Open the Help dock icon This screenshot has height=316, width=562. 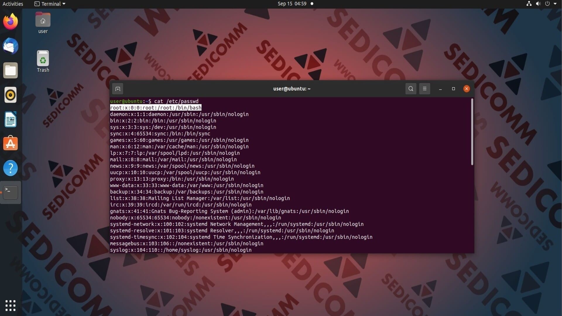point(11,168)
